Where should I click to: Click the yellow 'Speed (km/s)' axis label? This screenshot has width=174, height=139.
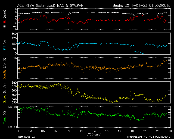[x=5, y=93]
